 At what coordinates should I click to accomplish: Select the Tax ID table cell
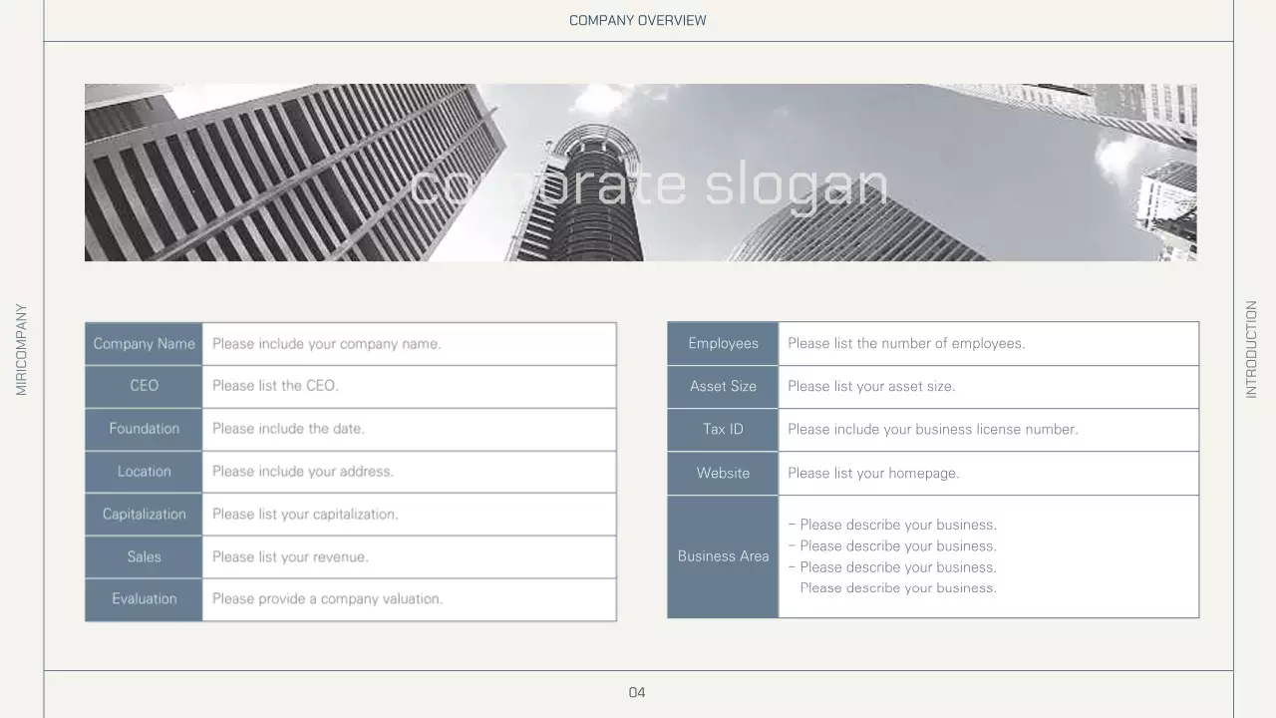pos(723,429)
